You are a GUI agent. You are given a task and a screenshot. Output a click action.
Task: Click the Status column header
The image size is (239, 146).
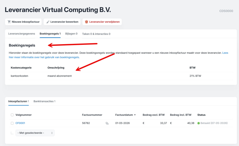click(x=201, y=115)
